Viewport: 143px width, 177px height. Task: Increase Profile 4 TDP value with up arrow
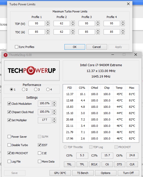coord(123,22)
